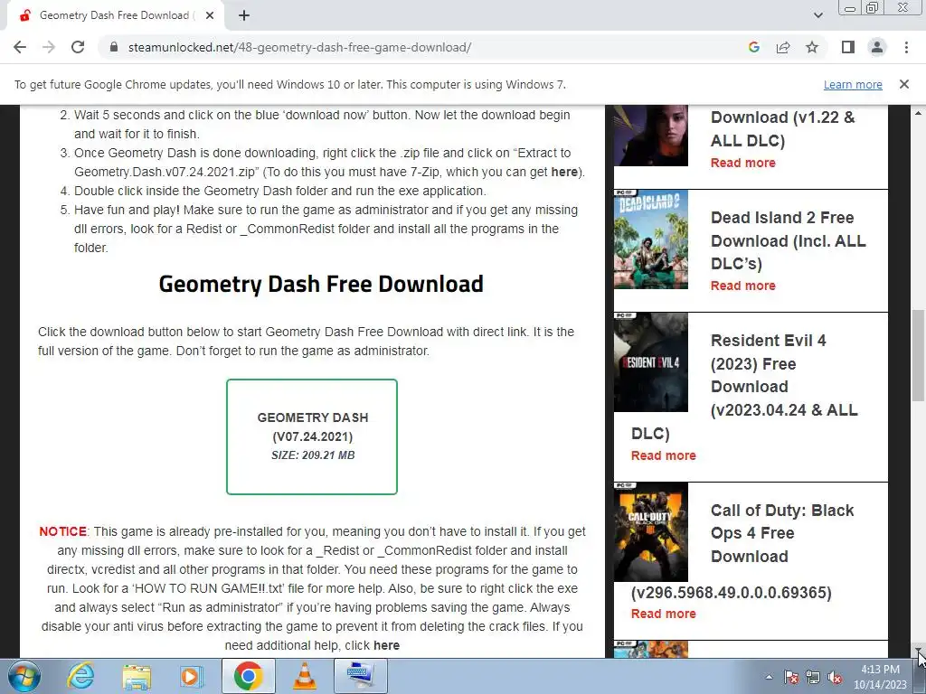Open the taskbar clock and date
This screenshot has width=926, height=694.
click(x=880, y=677)
